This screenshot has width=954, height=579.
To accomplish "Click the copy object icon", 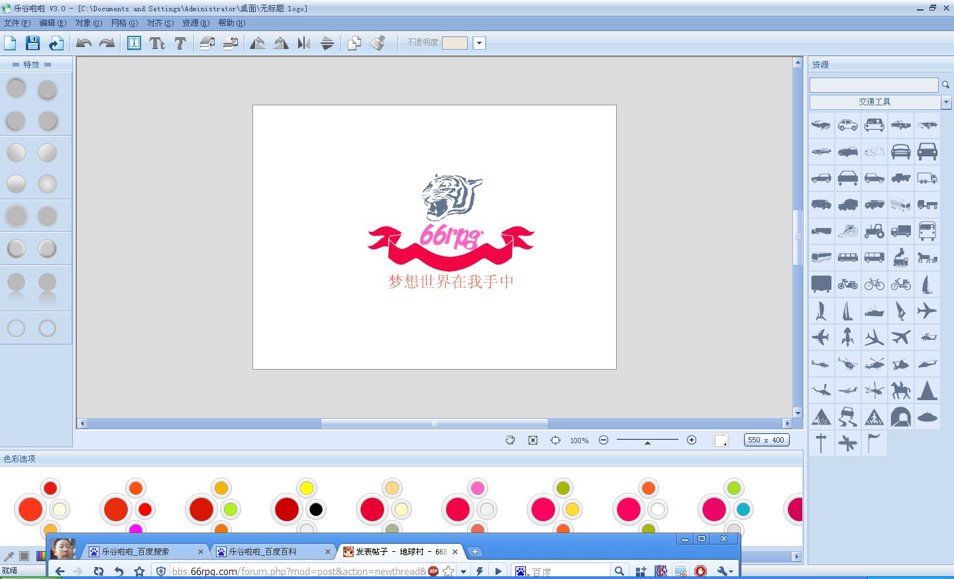I will point(354,43).
